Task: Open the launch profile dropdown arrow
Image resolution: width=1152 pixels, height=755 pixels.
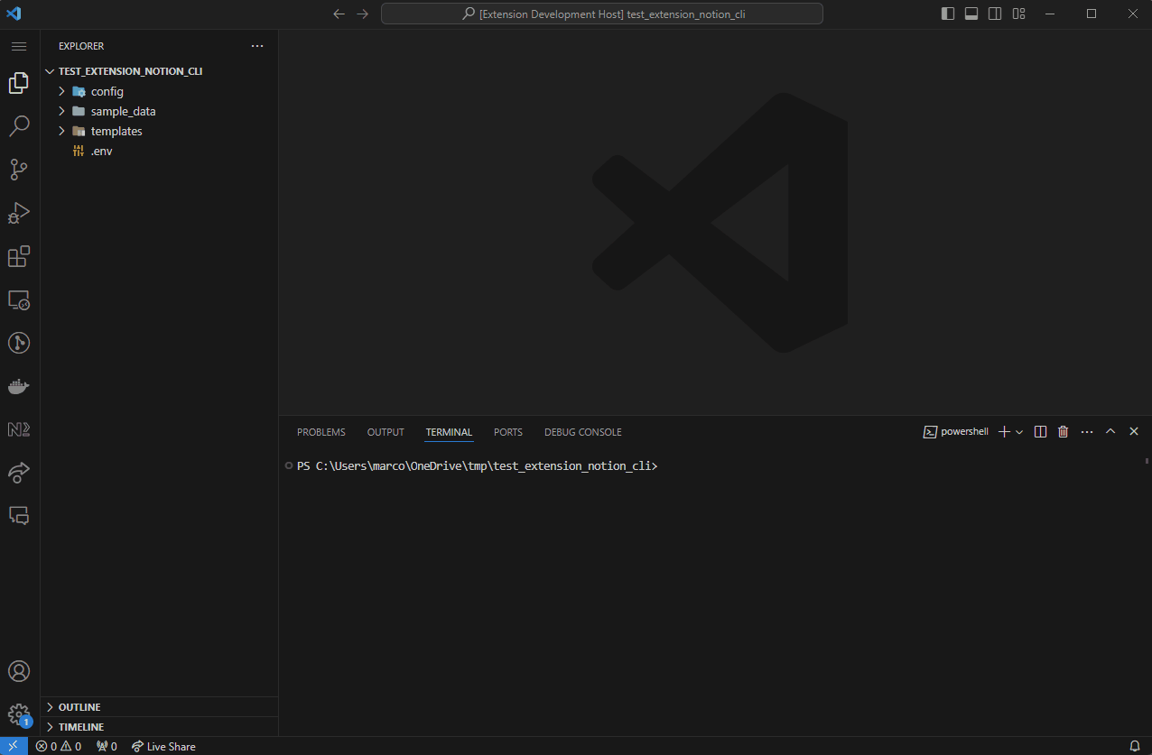Action: tap(1020, 432)
